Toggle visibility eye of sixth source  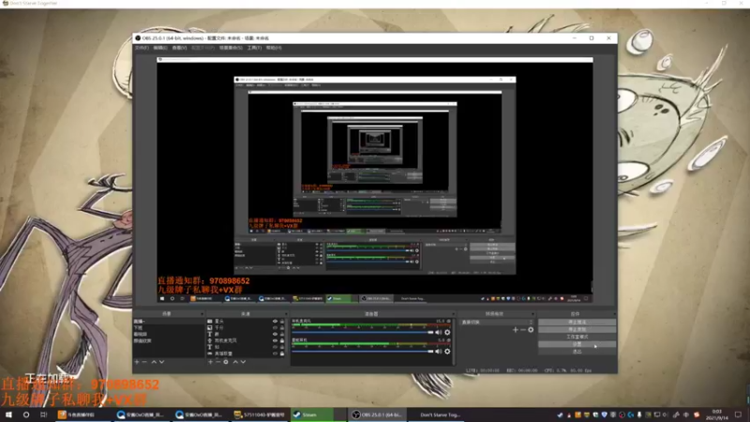[275, 354]
